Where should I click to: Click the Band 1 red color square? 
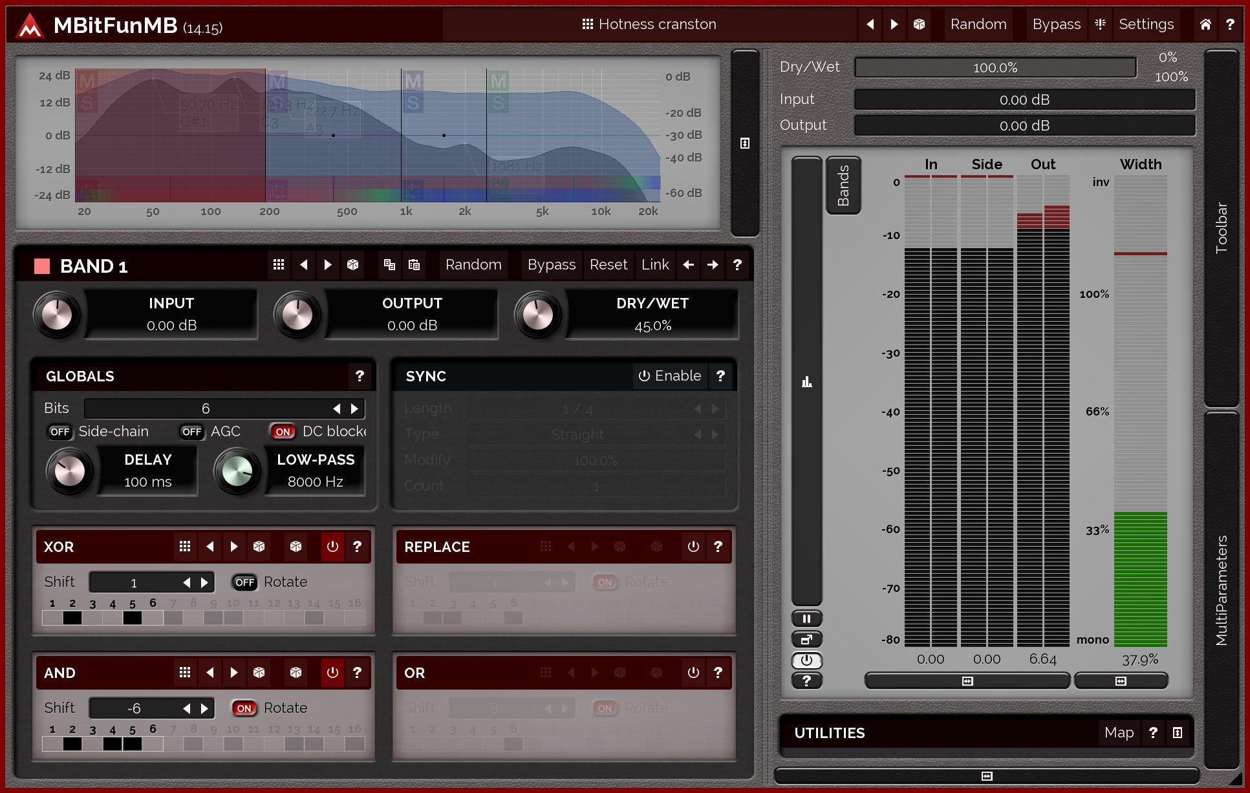click(42, 266)
